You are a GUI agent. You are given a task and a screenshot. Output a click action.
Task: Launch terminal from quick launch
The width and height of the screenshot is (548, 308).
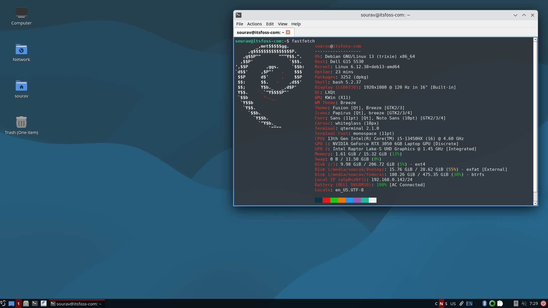pos(35,303)
